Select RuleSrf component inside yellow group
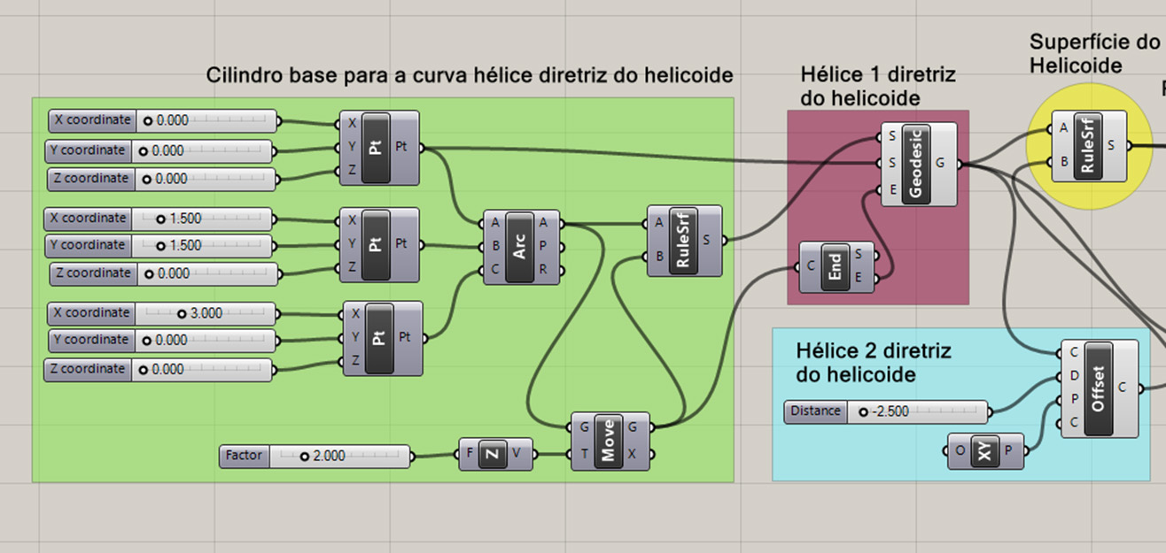This screenshot has width=1166, height=553. tap(1088, 145)
